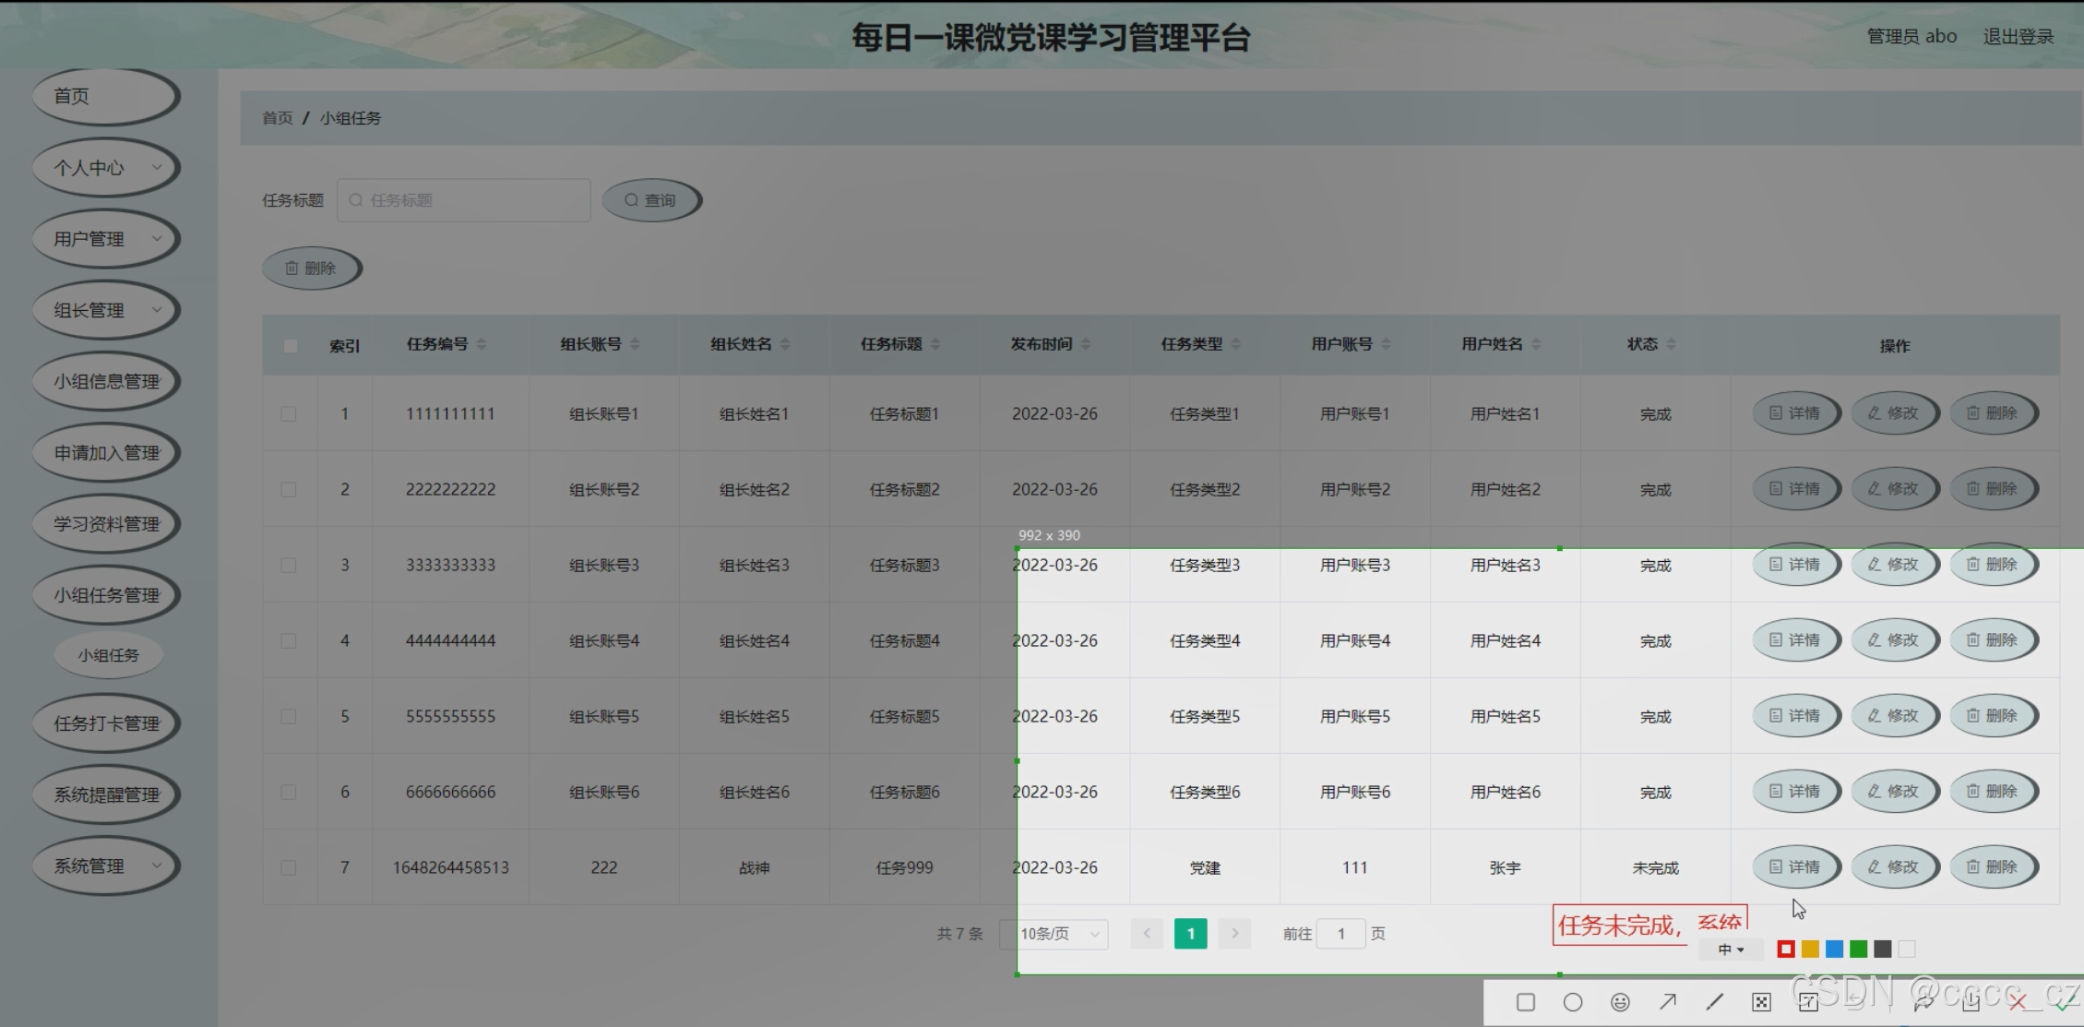Pick the blue annotation color swatch
2084x1027 pixels.
pos(1834,949)
